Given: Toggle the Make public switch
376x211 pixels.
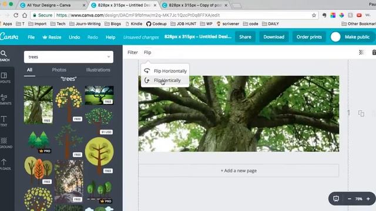Looking at the screenshot, I should pyautogui.click(x=335, y=37).
